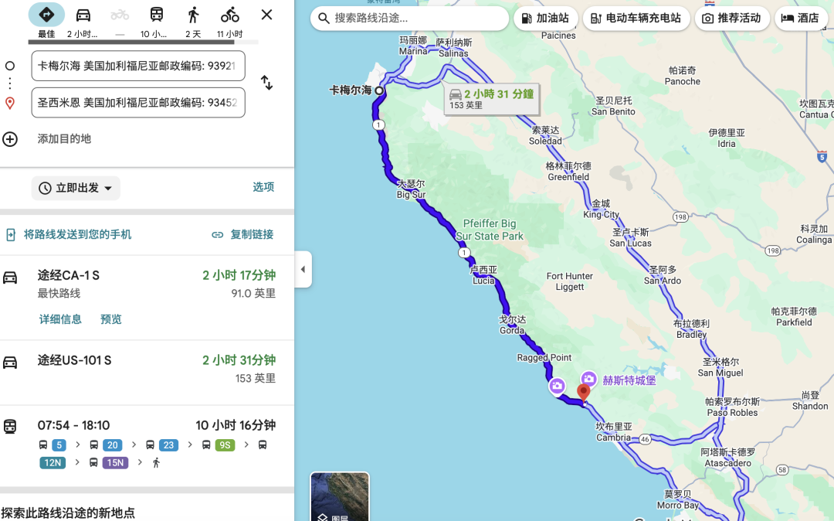Select the best travel mode tab
834x521 pixels.
(x=46, y=20)
